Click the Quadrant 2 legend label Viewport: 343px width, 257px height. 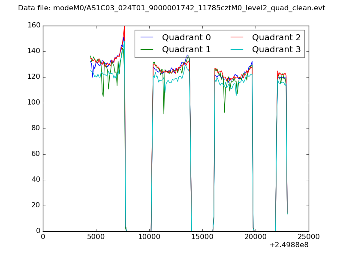click(276, 37)
